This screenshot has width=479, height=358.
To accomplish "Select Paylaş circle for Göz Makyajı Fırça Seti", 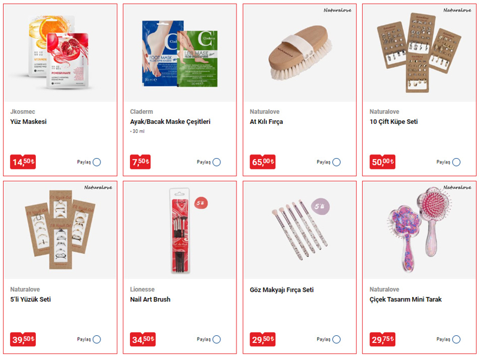I will tap(336, 339).
